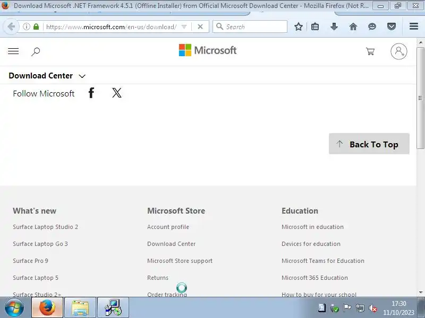This screenshot has width=425, height=318.
Task: Open the installer taskbar icon
Action: pyautogui.click(x=113, y=307)
